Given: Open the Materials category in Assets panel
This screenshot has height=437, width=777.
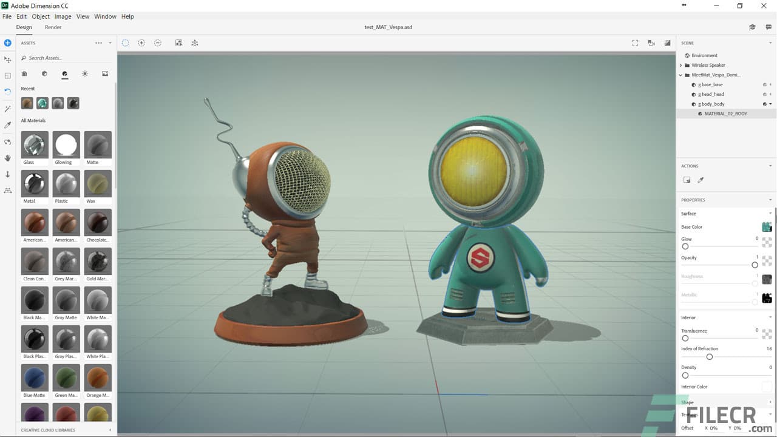Looking at the screenshot, I should [65, 74].
